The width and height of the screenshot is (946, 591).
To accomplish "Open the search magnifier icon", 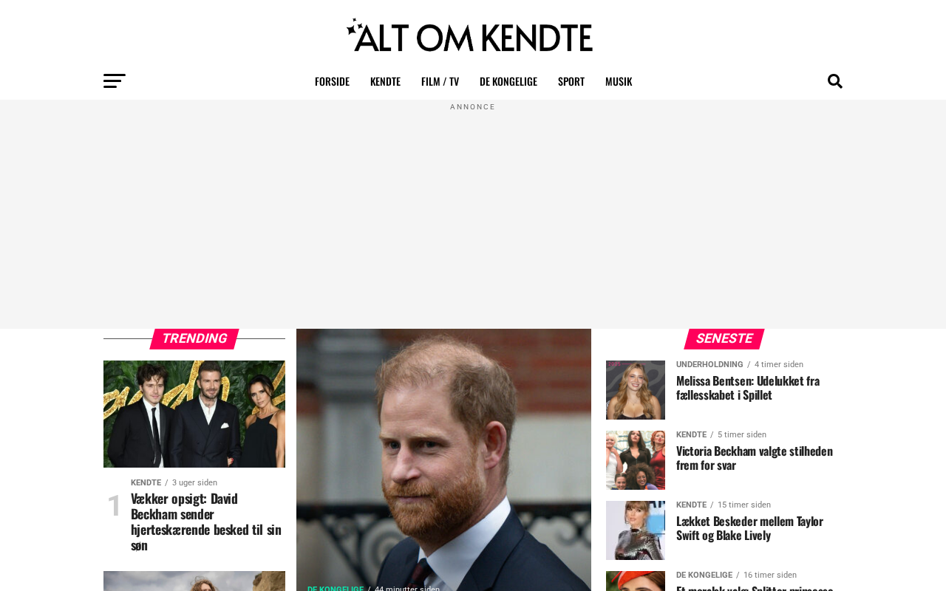I will coord(835,81).
